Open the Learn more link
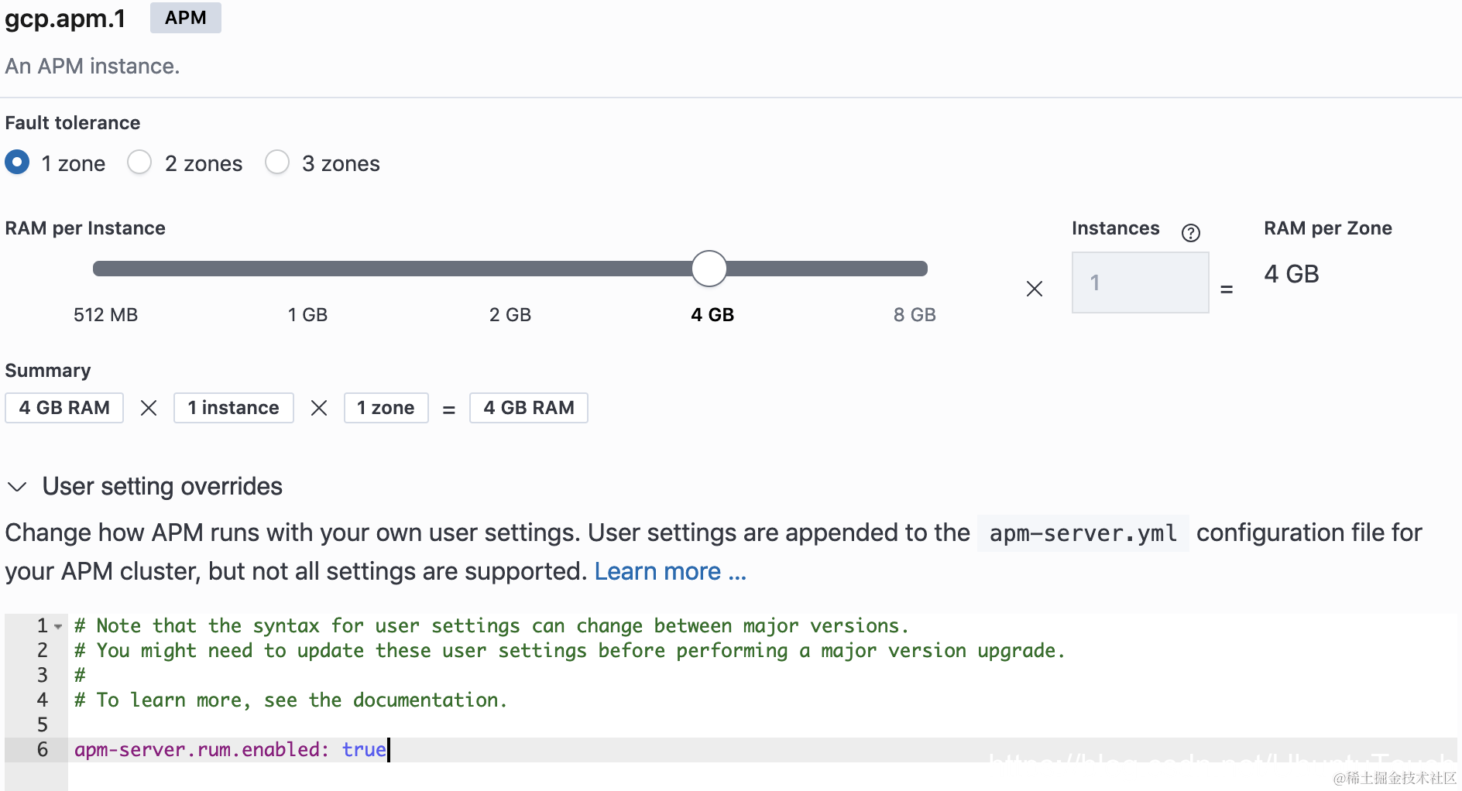 (670, 571)
